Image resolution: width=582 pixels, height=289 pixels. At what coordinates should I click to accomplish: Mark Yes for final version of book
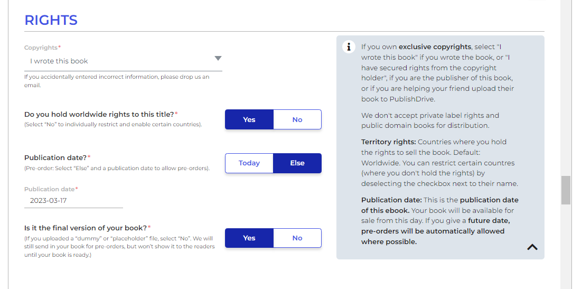(x=249, y=238)
